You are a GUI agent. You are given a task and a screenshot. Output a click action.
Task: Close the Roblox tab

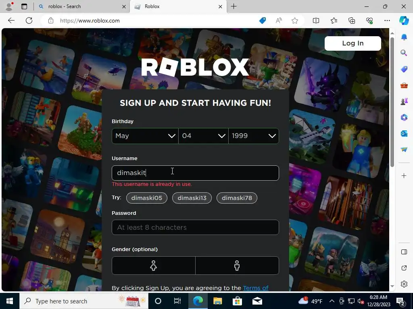(221, 6)
